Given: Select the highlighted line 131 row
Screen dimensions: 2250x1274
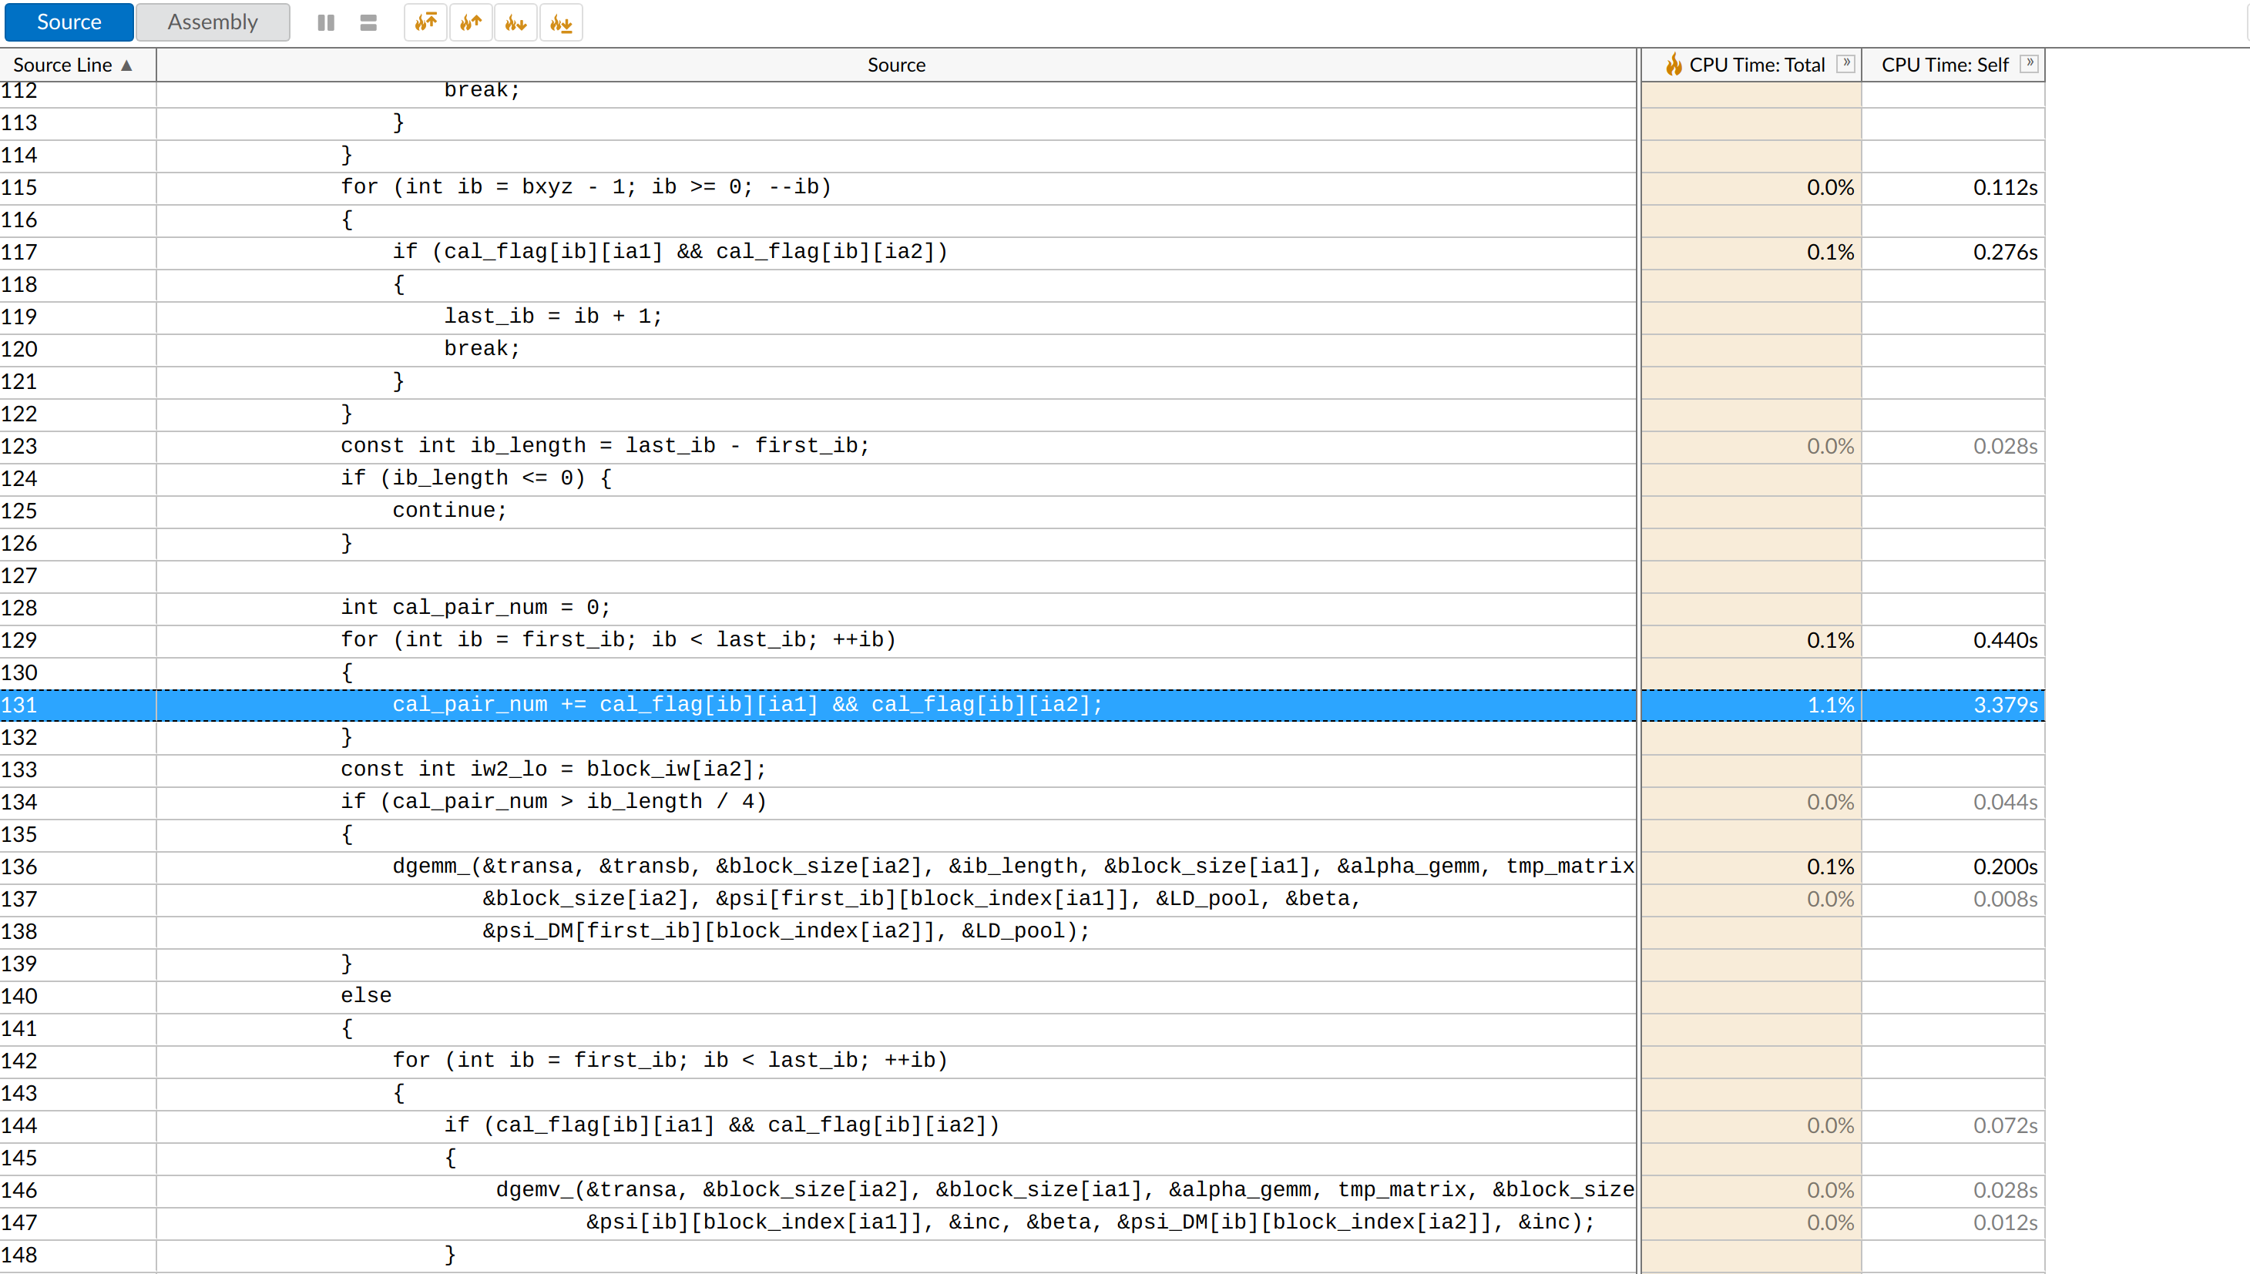Looking at the screenshot, I should (747, 706).
